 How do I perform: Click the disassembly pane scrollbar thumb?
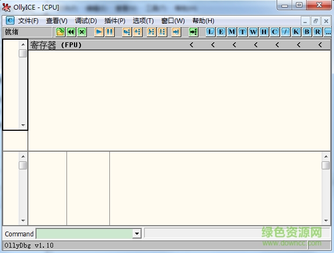click(x=23, y=53)
